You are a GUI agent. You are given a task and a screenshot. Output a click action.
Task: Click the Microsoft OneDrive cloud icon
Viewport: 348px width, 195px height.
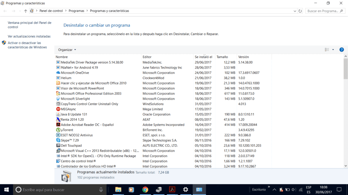point(58,73)
